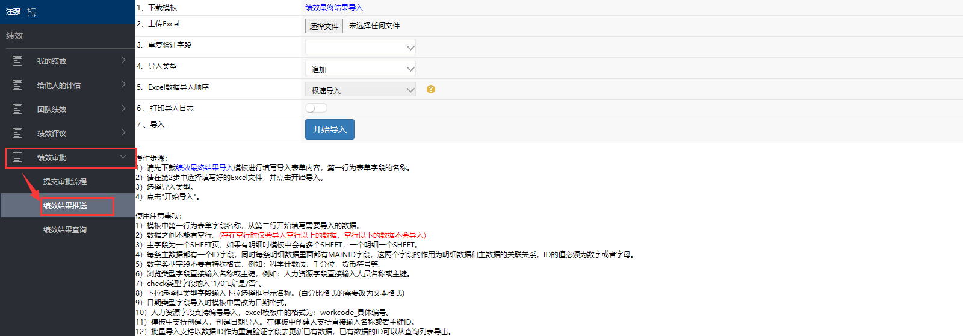Viewport: 963px width, 336px height.
Task: Expand the 团队绩效 menu chevron
Action: coord(123,108)
